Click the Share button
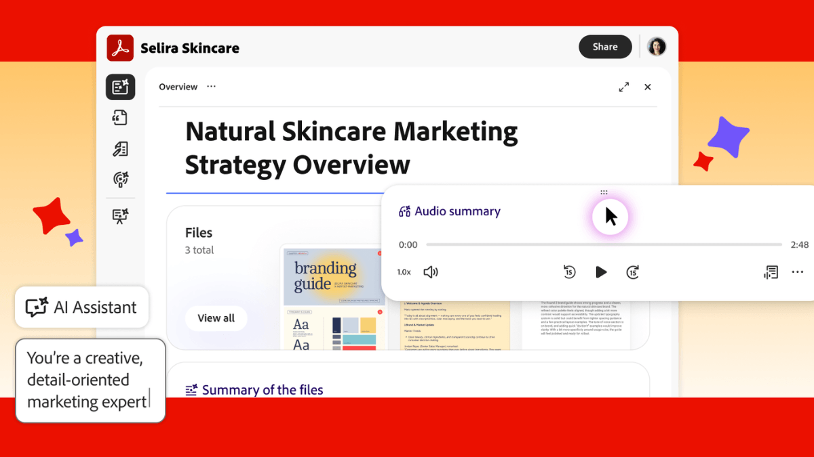The width and height of the screenshot is (814, 457). pyautogui.click(x=605, y=47)
